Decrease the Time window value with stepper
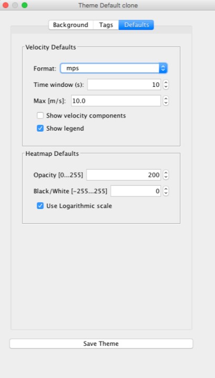 166,87
